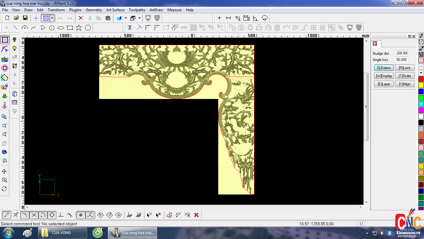
Task: Click the red X delete icon
Action: point(81,18)
